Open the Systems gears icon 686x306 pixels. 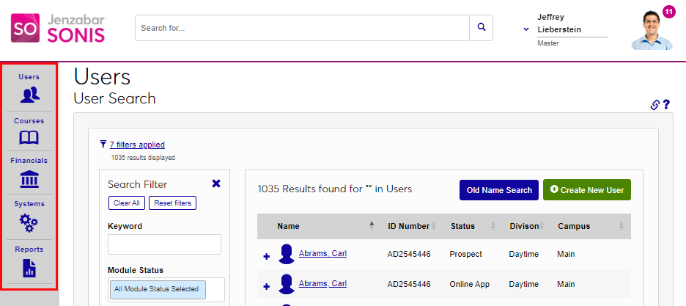(x=29, y=222)
